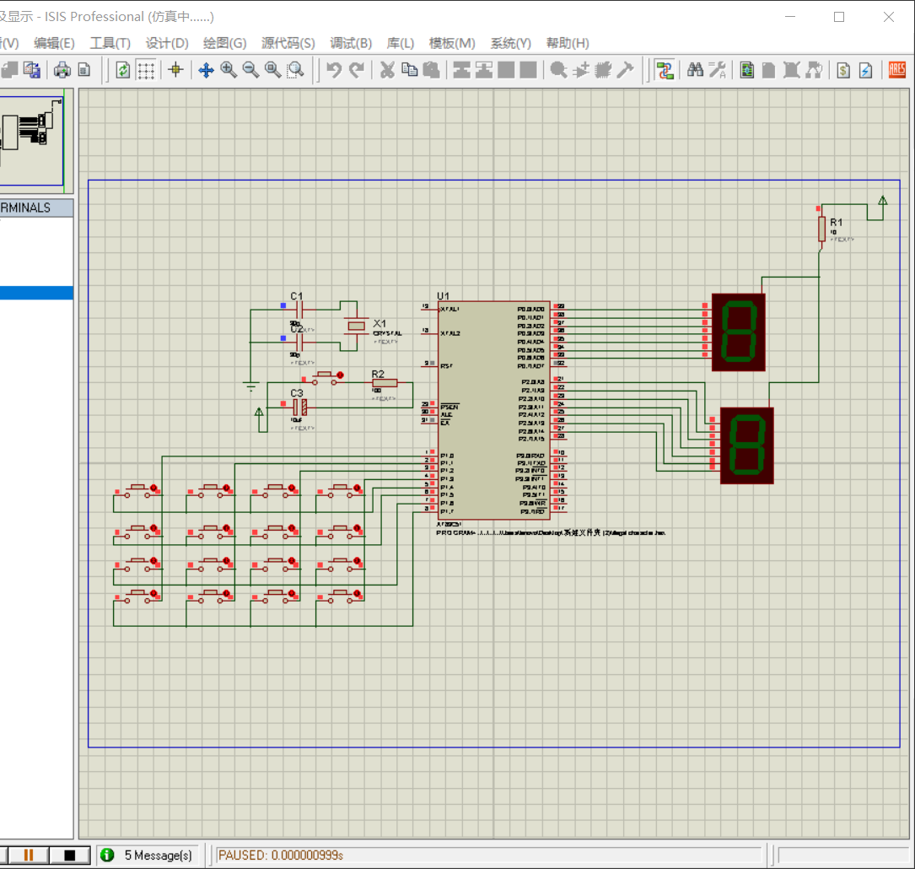The image size is (915, 869).
Task: Click the C3 capacitor component
Action: pyautogui.click(x=299, y=407)
